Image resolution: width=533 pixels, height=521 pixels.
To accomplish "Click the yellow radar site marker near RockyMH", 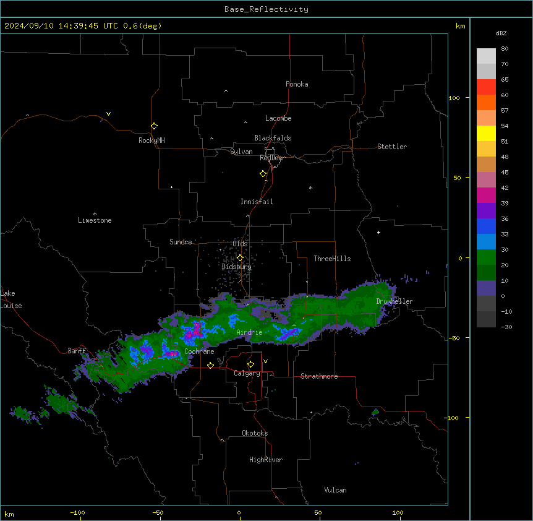I will click(x=155, y=126).
